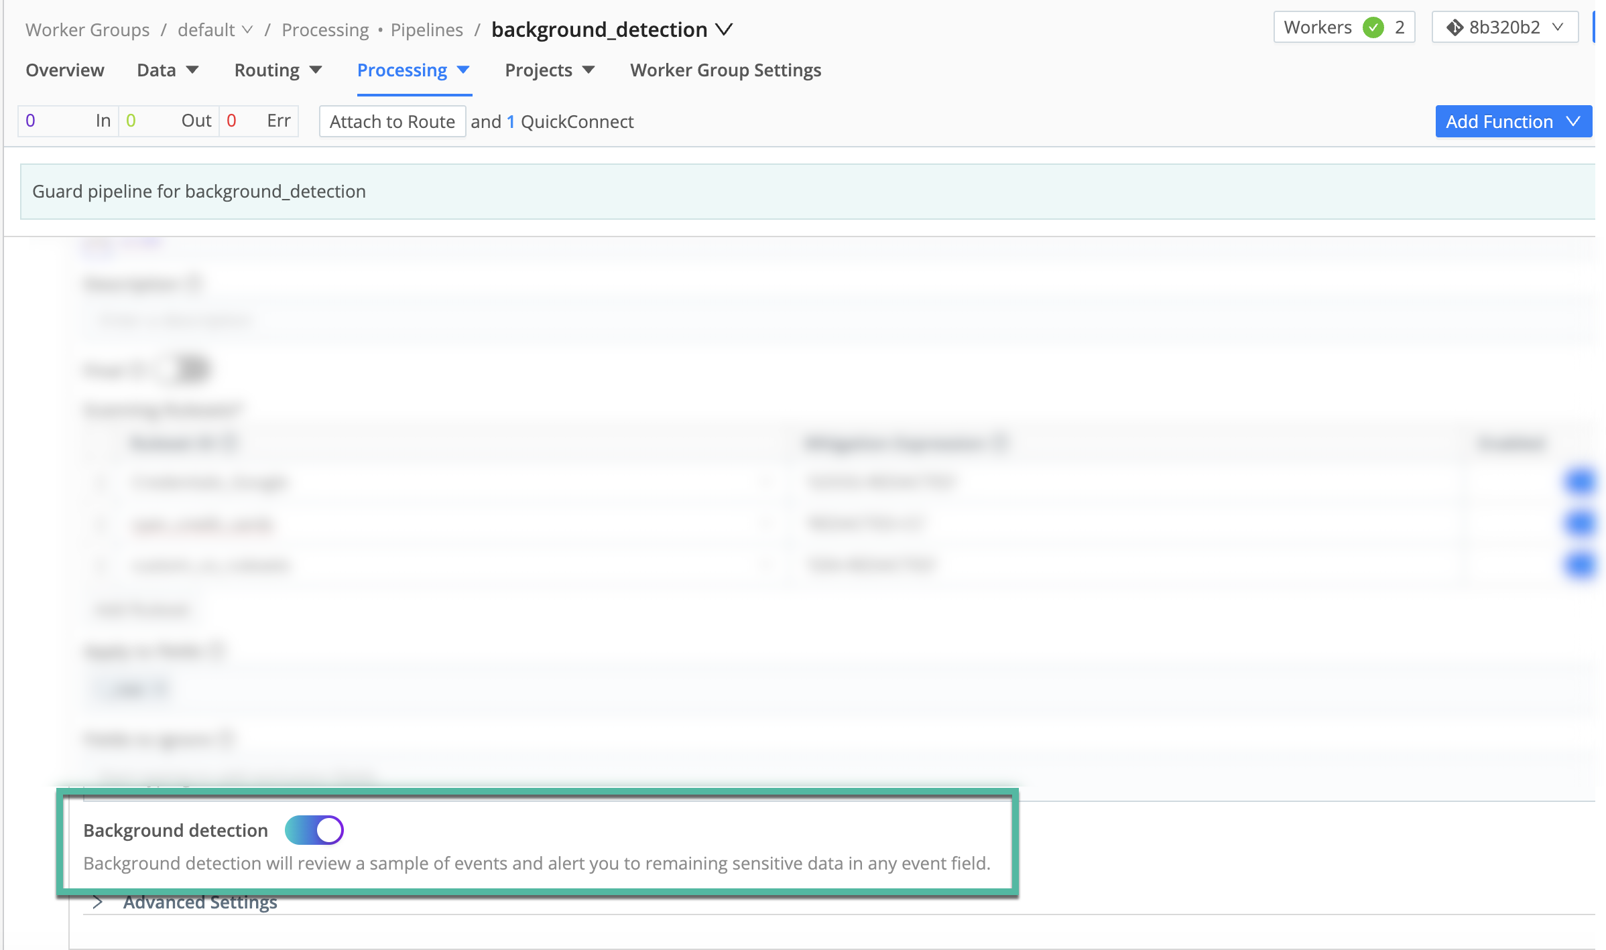
Task: Go to the Overview tab
Action: (65, 70)
